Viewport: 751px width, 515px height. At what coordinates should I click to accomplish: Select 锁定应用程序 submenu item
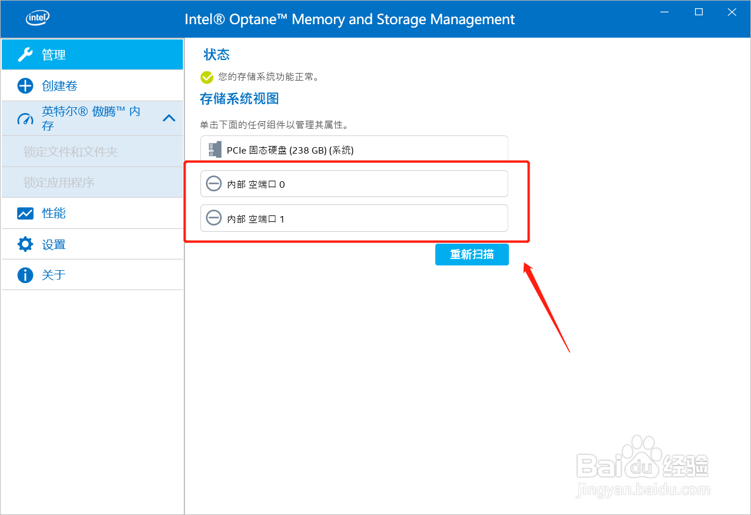tap(92, 182)
